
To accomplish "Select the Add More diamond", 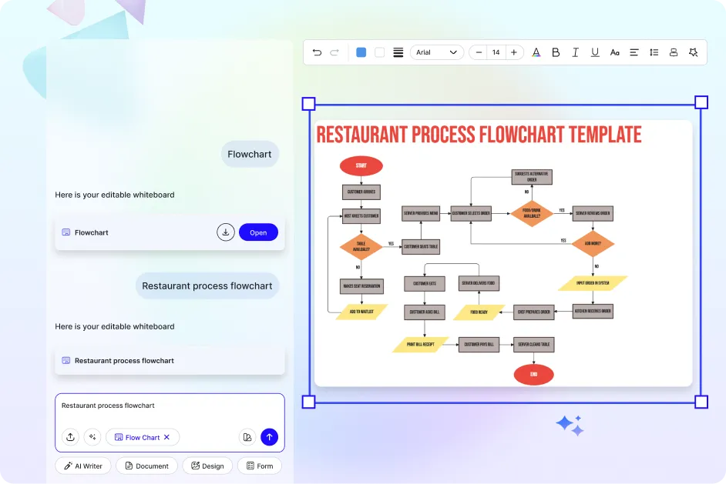I will pyautogui.click(x=593, y=244).
